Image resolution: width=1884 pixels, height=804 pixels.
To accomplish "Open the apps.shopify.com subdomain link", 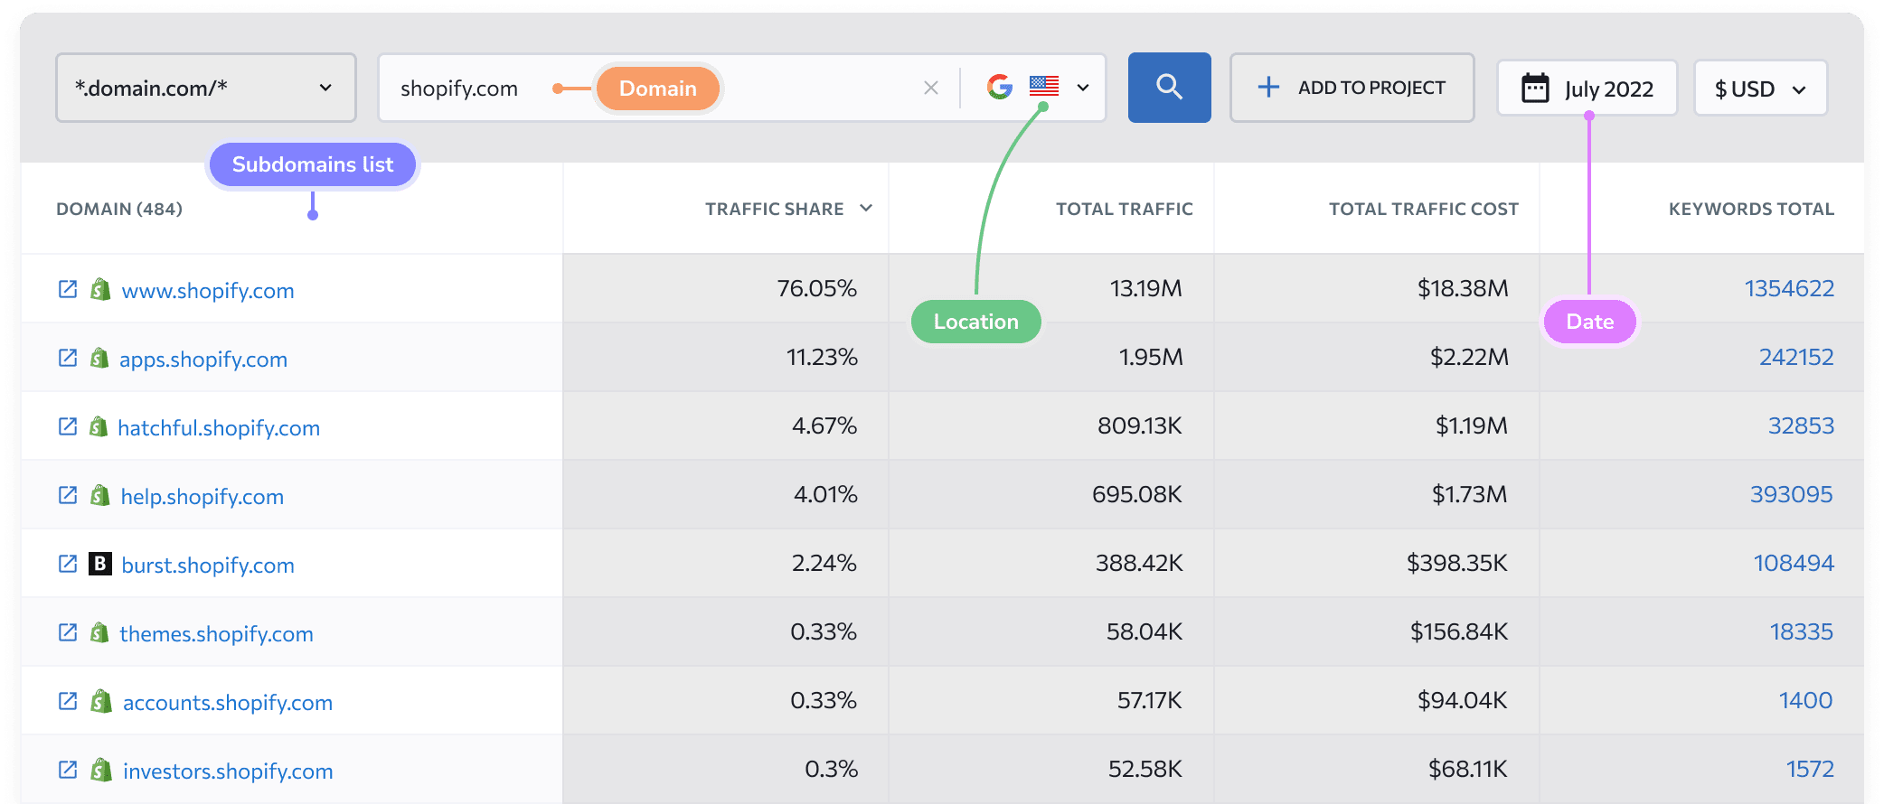I will [x=203, y=359].
